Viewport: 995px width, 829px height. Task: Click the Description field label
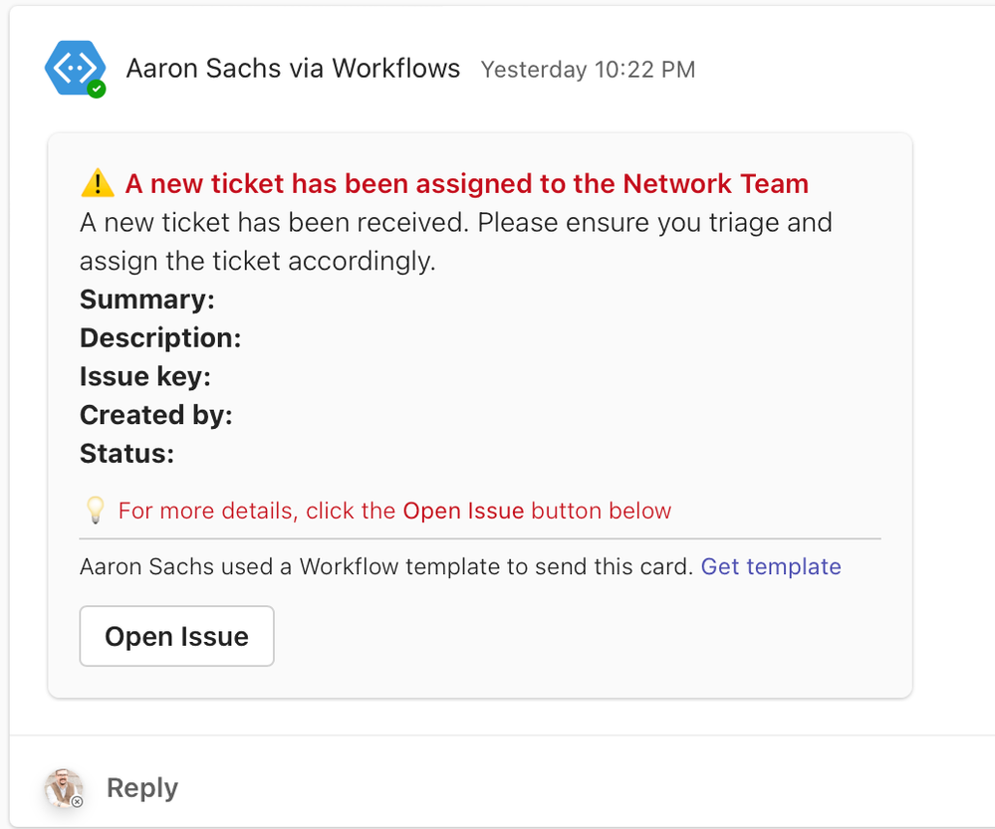[160, 338]
